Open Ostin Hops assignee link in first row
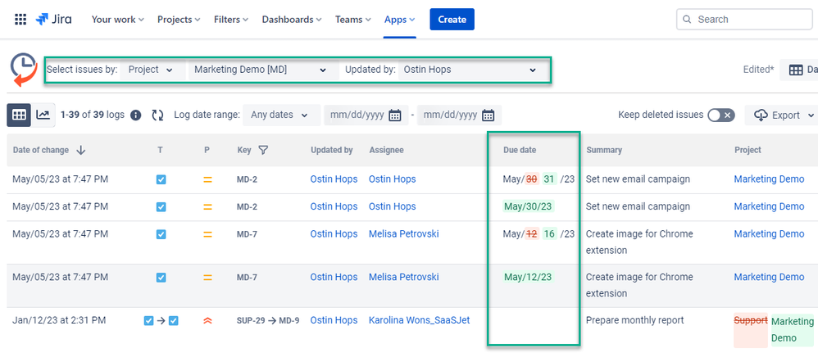Screen dimensions: 818x353 point(393,179)
